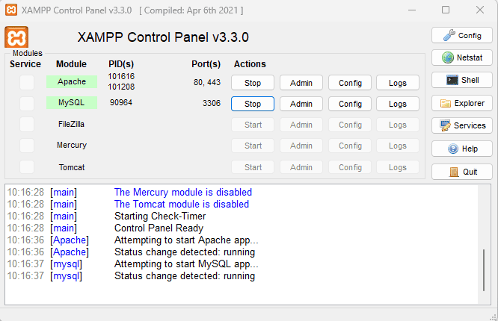498x321 pixels.
Task: Click log line 'The Tomcat module is disabled'
Action: coord(182,205)
